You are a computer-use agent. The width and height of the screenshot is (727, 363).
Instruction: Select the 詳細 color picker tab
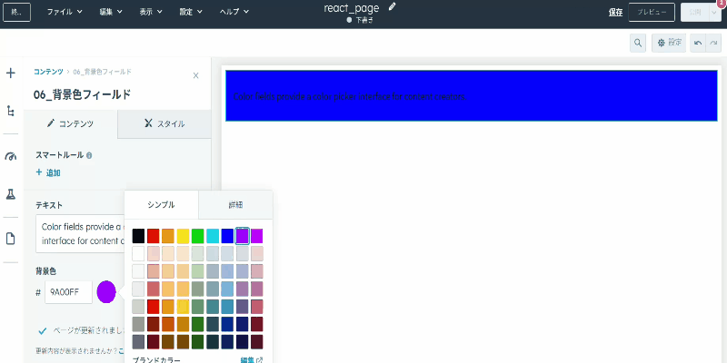coord(235,205)
